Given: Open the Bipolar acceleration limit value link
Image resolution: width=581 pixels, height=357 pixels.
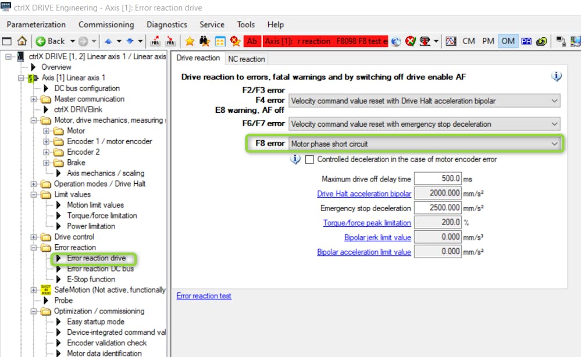Looking at the screenshot, I should pos(364,252).
